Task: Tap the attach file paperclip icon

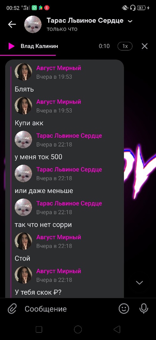Action: [x=12, y=309]
